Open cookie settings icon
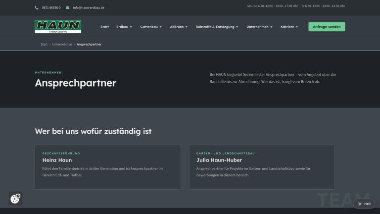380x214 pixels. click(15, 199)
